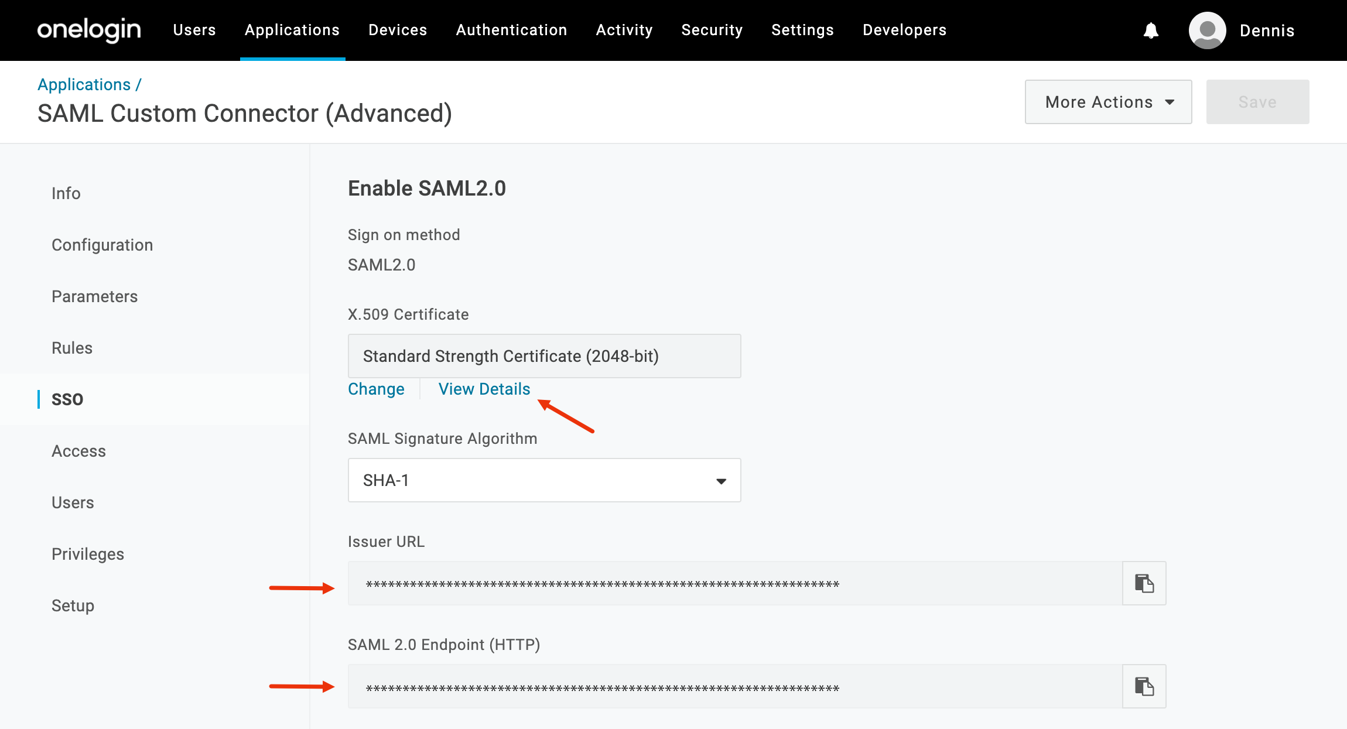Image resolution: width=1347 pixels, height=729 pixels.
Task: Open the Security menu in top navigation
Action: click(x=712, y=30)
